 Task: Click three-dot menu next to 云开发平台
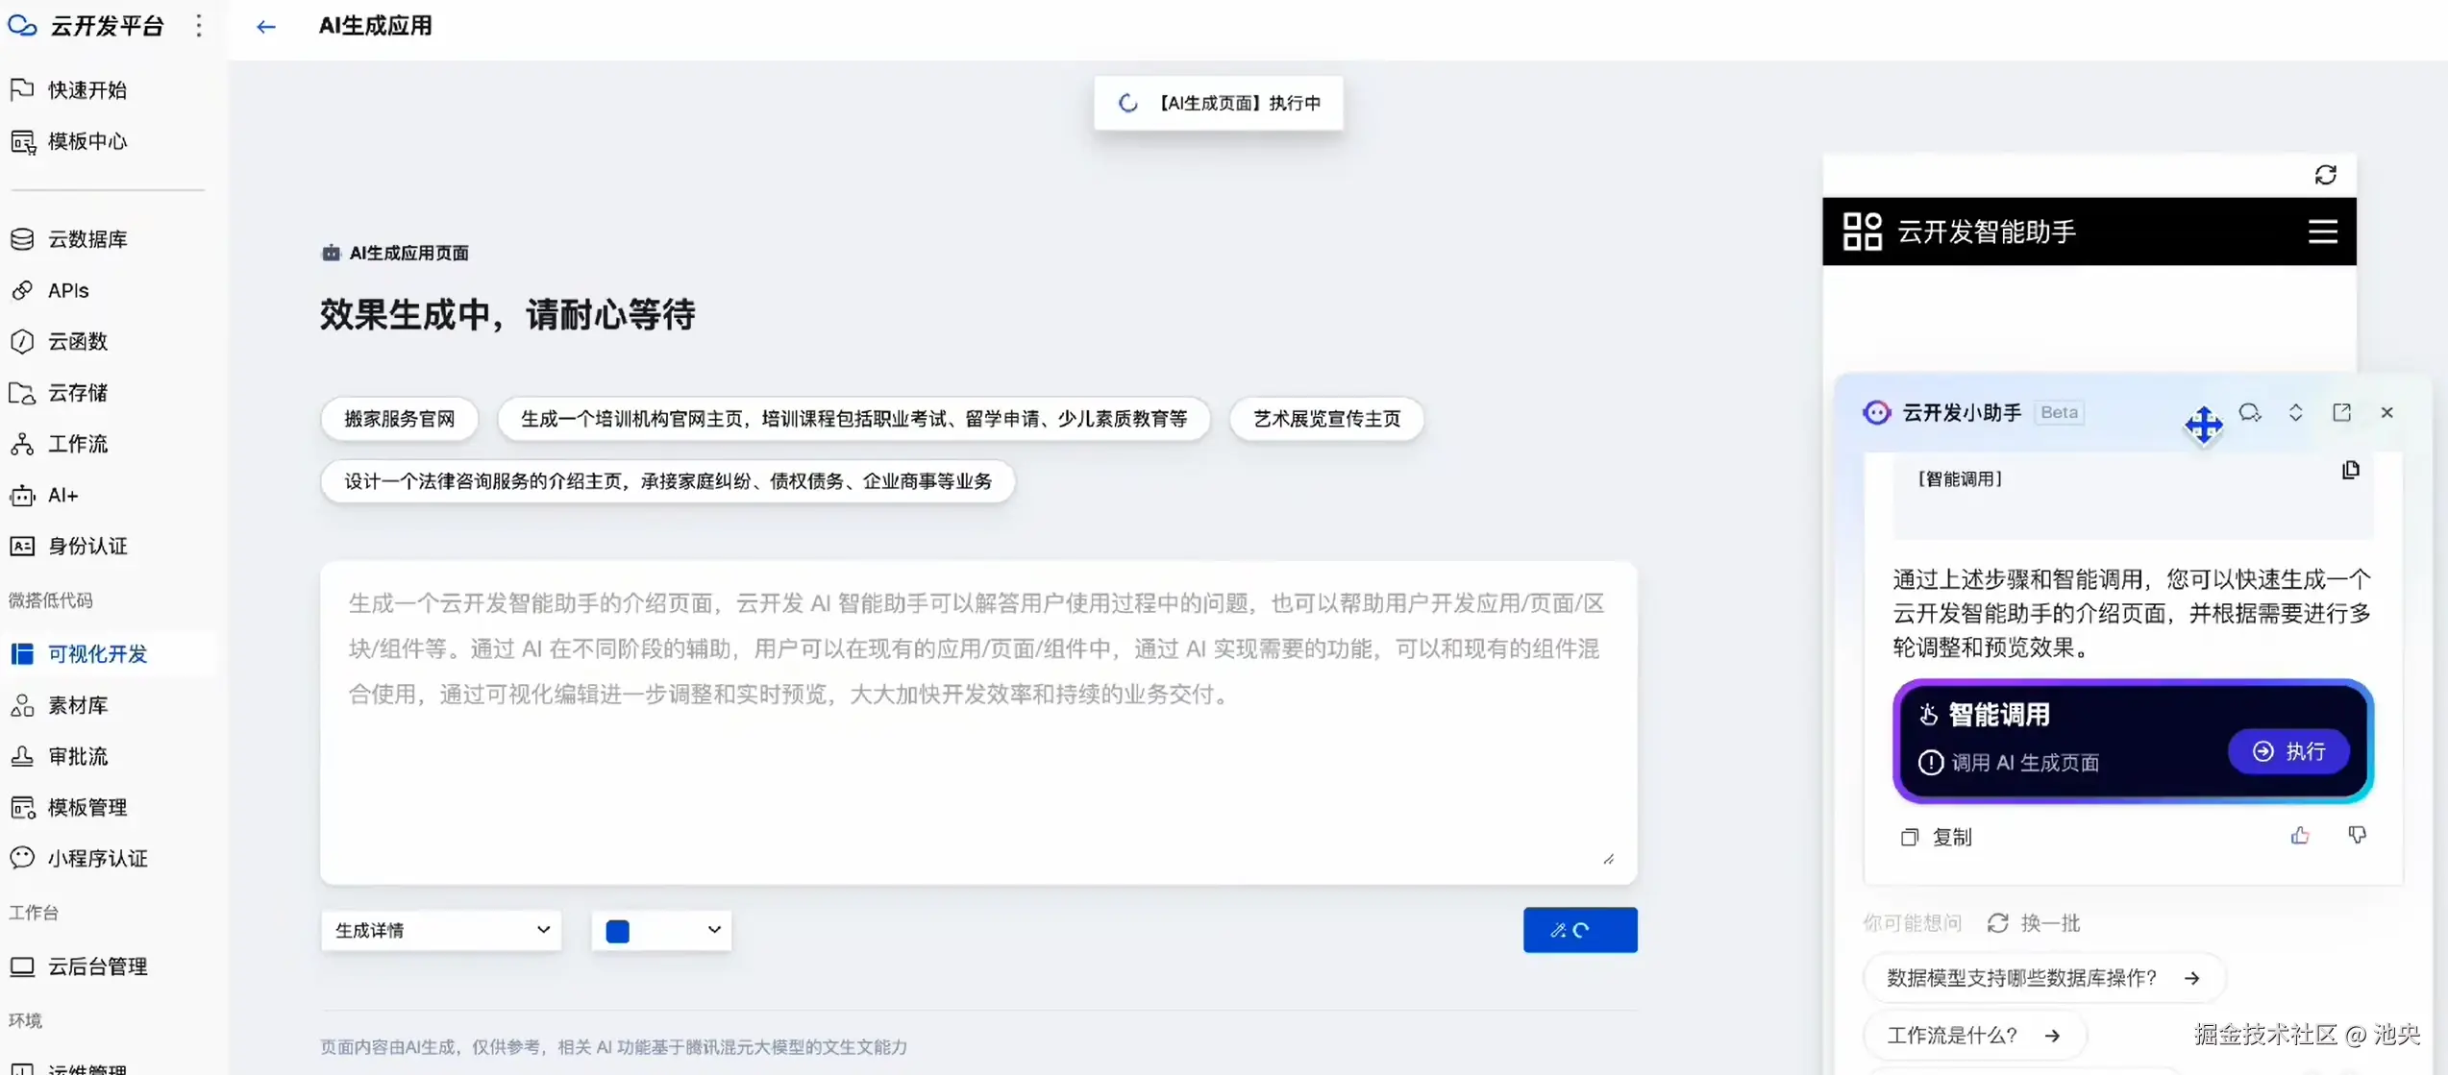click(199, 26)
